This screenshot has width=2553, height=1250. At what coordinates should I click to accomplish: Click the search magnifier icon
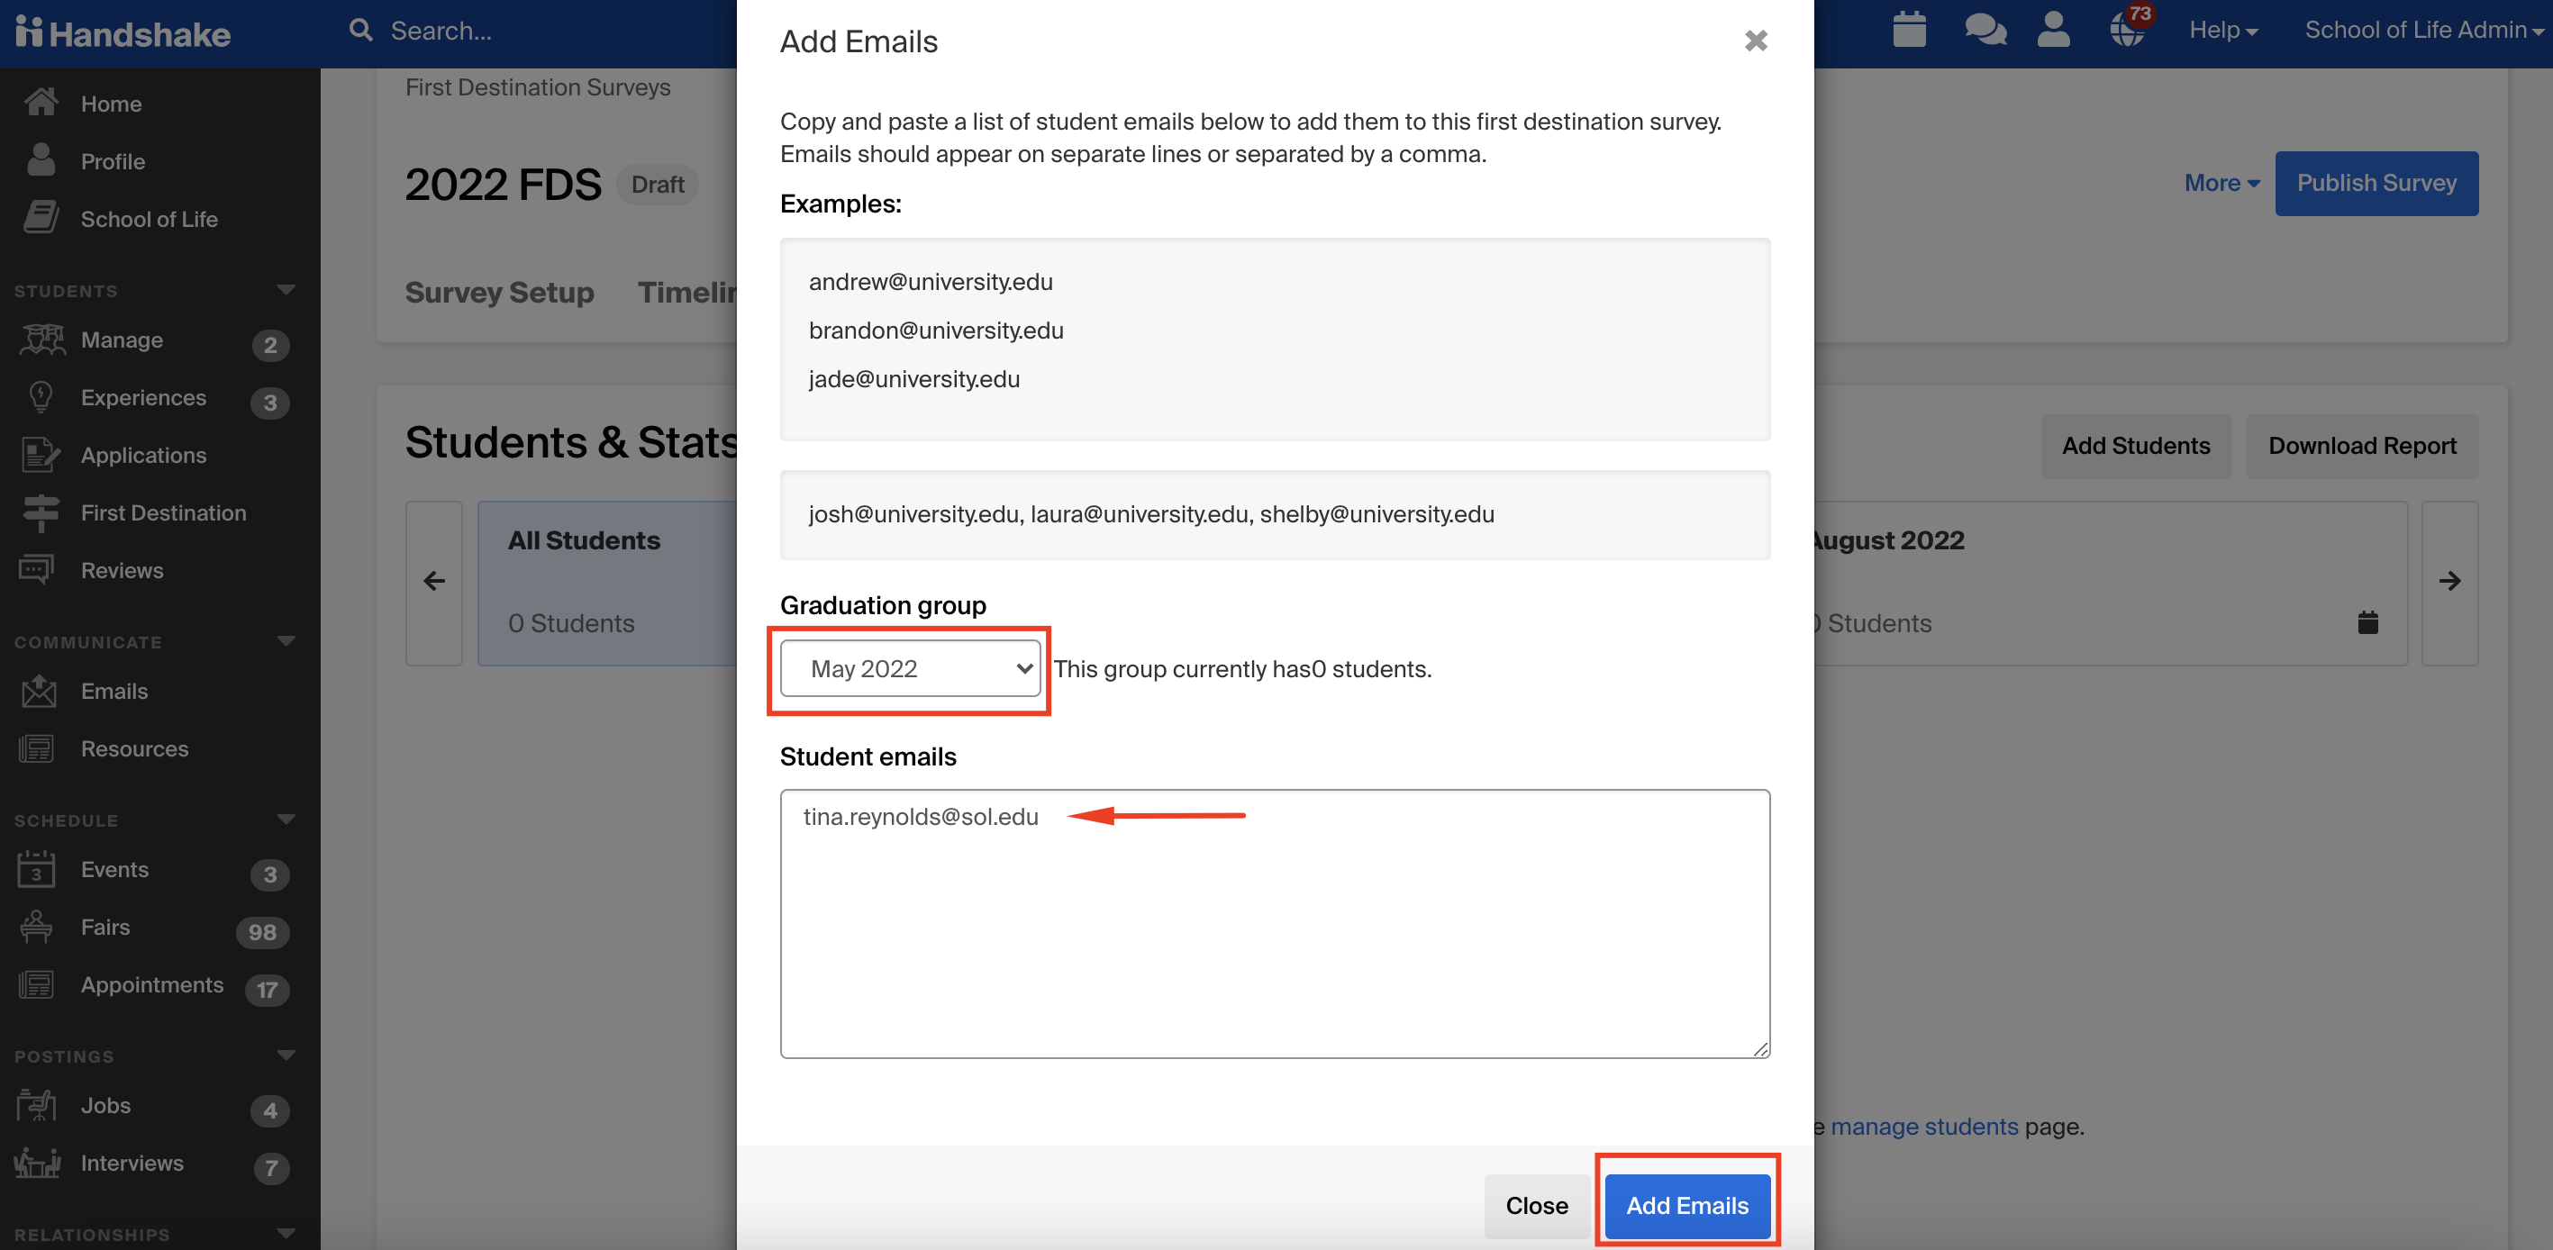pyautogui.click(x=360, y=31)
